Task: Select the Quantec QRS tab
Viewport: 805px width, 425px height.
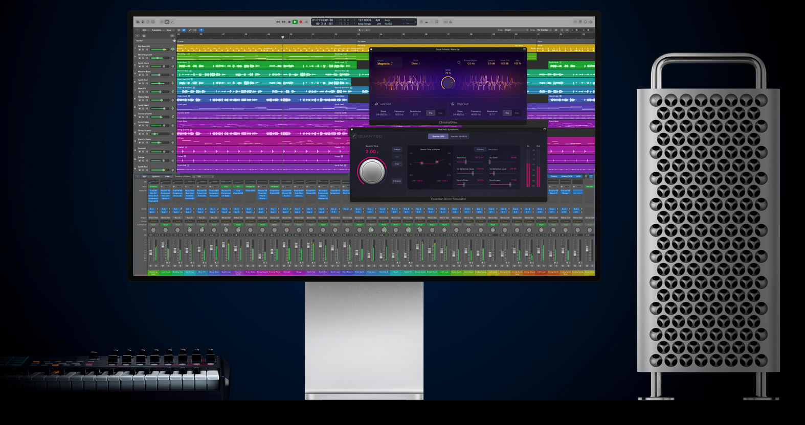Action: pos(438,136)
